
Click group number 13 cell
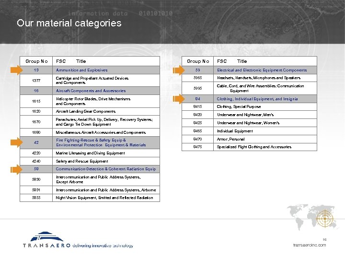pos(36,70)
